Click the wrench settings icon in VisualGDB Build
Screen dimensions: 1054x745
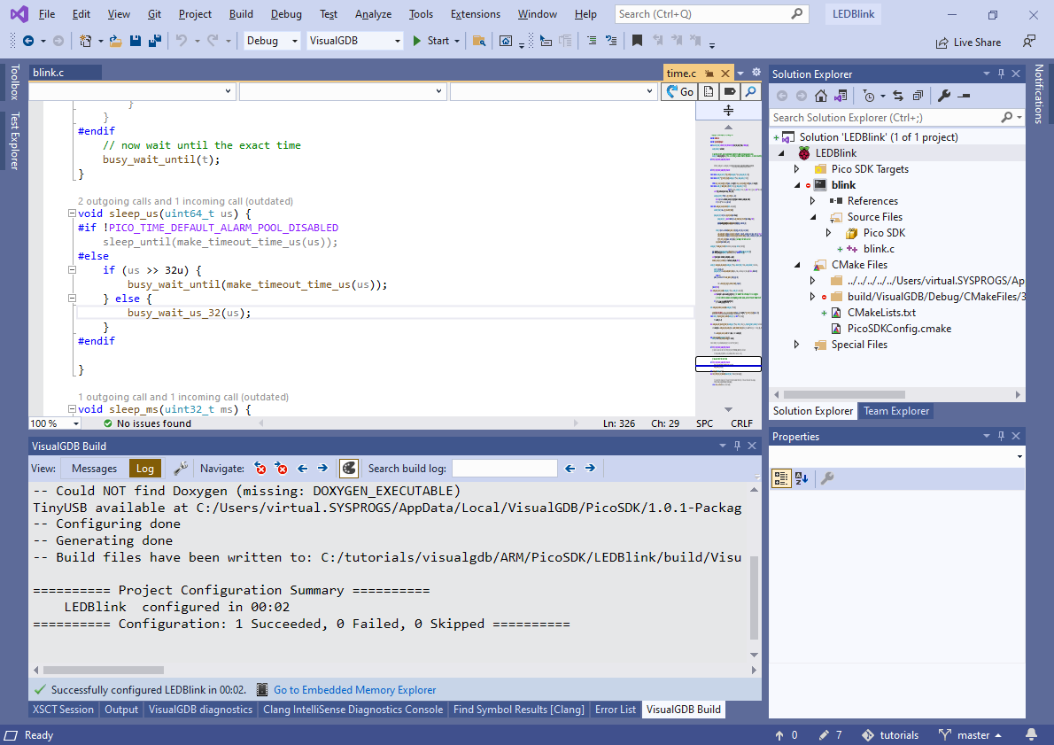pyautogui.click(x=180, y=468)
